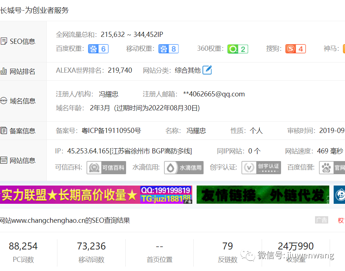The width and height of the screenshot is (345, 271).
Task: Click the Baidu weight badge showing 6
Action: pyautogui.click(x=98, y=49)
